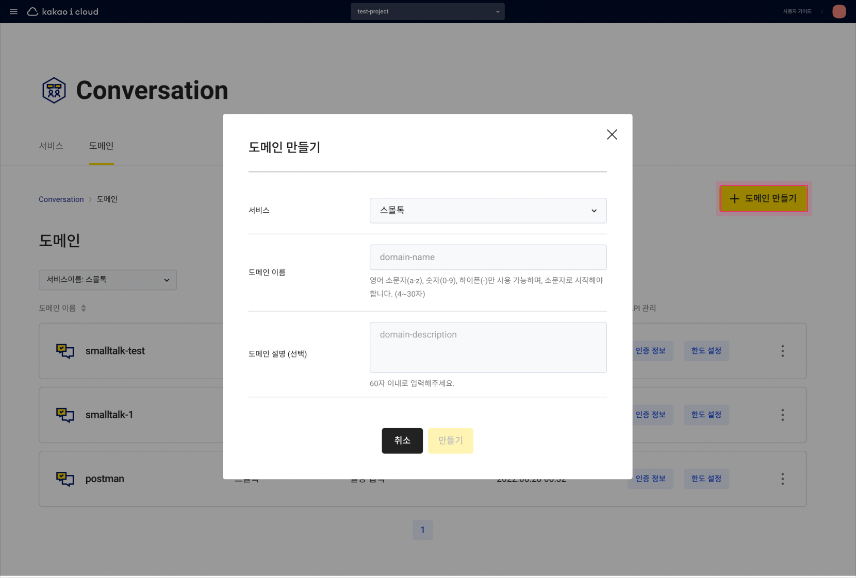Viewport: 856px width, 578px height.
Task: Open more options for postman row
Action: 782,479
